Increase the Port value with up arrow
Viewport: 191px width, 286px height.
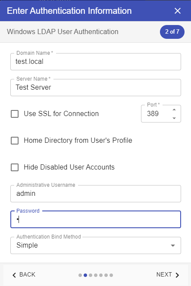174,110
